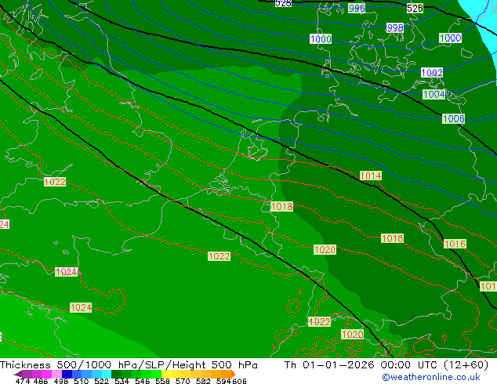
Task: Click the 996 isobar pressure label
Action: point(357,8)
